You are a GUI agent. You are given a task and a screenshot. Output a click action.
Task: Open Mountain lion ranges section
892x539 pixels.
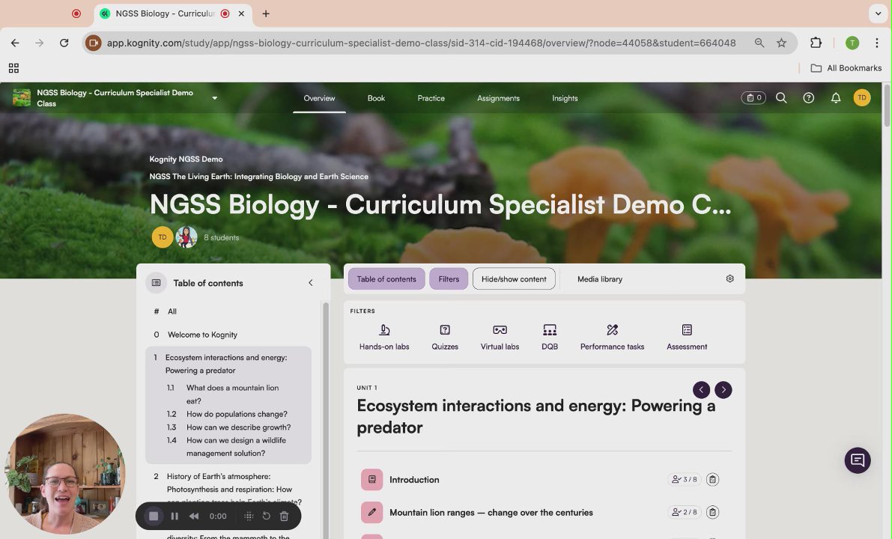pos(491,512)
